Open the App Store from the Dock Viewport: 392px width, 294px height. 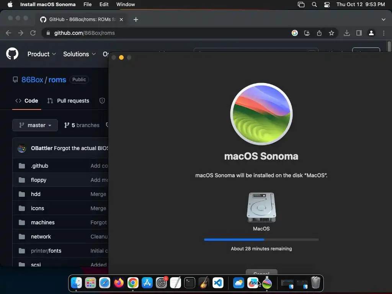(x=147, y=283)
